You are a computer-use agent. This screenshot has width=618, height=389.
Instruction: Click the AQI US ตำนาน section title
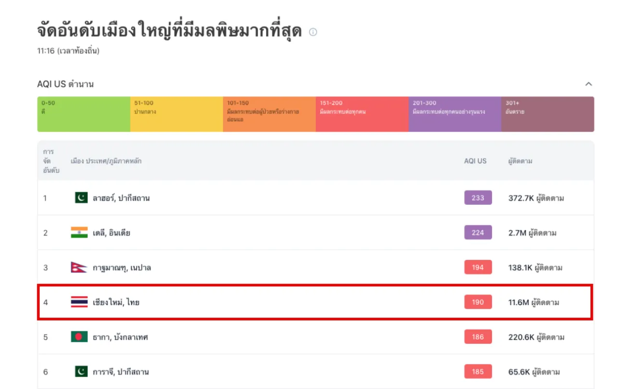(65, 84)
